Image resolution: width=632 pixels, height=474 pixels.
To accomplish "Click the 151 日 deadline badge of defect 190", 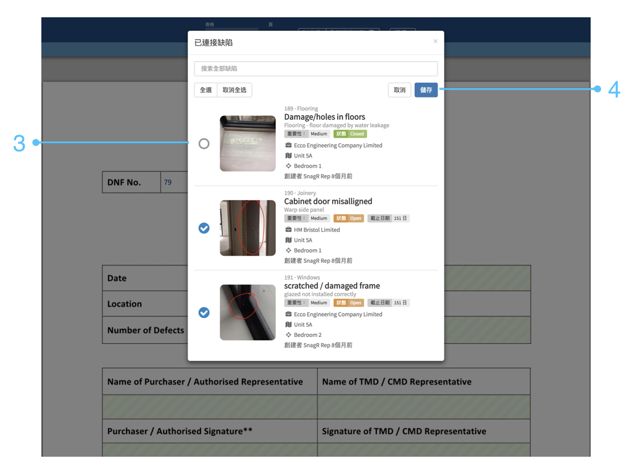I will (389, 218).
